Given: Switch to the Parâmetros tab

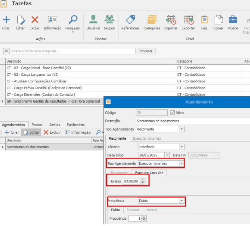Looking at the screenshot, I should tap(76, 125).
